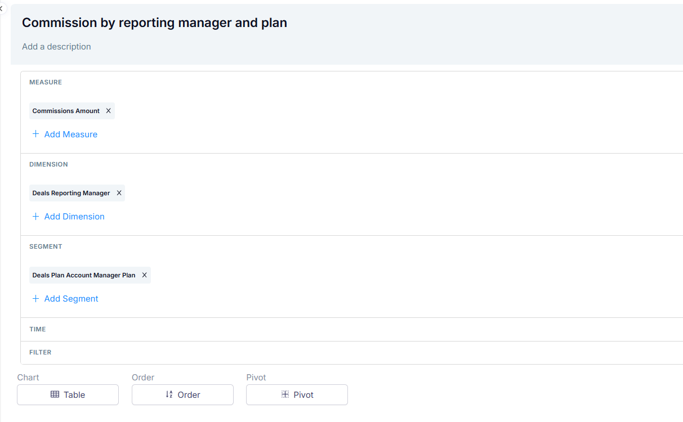683x422 pixels.
Task: Edit the report title text
Action: click(x=154, y=23)
